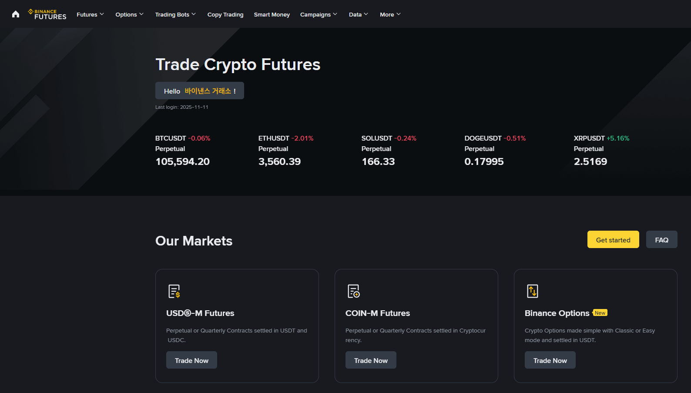Click the Binance Options arrows icon

click(x=533, y=291)
